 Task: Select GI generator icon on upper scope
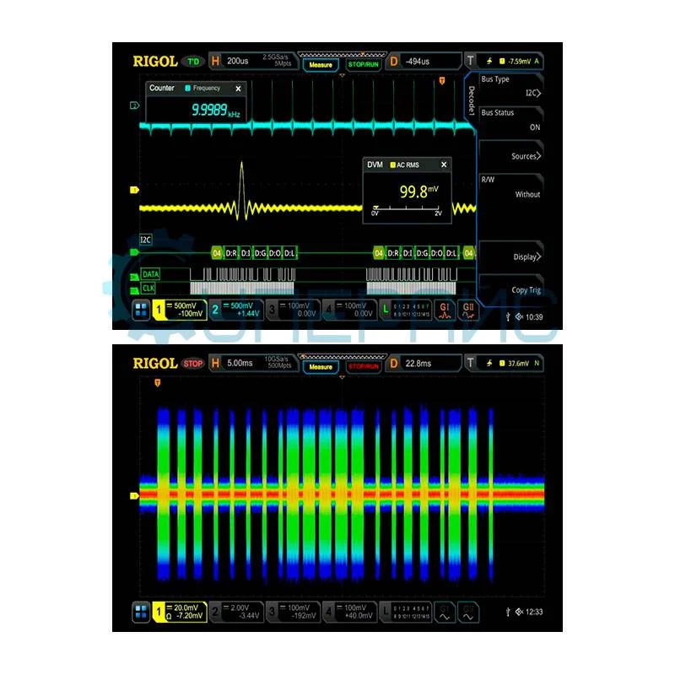tap(445, 310)
